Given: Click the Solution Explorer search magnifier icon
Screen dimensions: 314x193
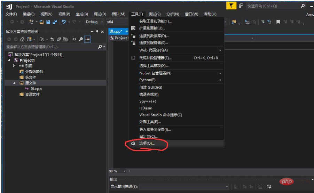Looking at the screenshot, I should 100,47.
